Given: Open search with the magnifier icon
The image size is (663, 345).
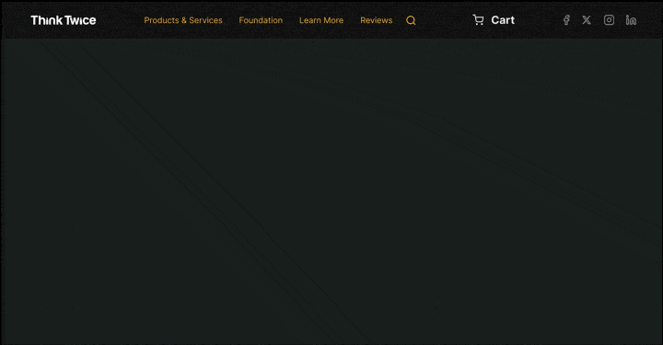Looking at the screenshot, I should pyautogui.click(x=411, y=20).
